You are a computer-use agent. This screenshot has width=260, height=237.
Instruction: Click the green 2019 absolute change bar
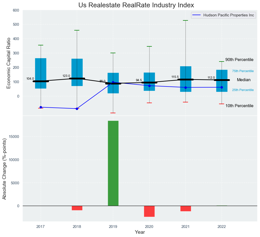pyautogui.click(x=113, y=163)
